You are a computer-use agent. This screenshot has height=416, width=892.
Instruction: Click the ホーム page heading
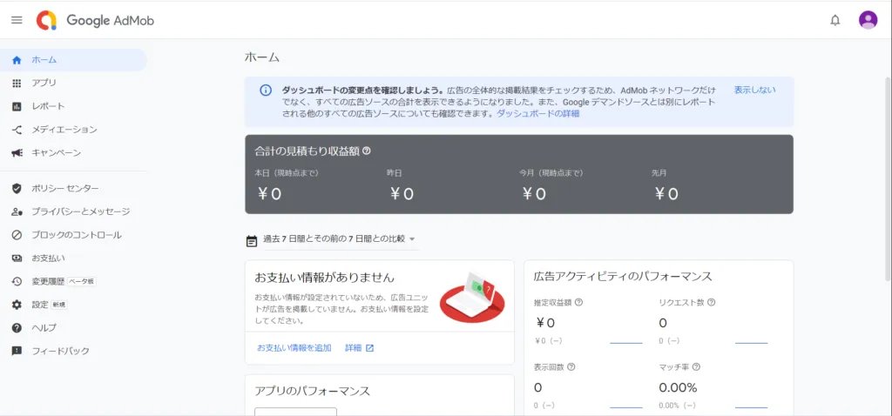[x=261, y=57]
